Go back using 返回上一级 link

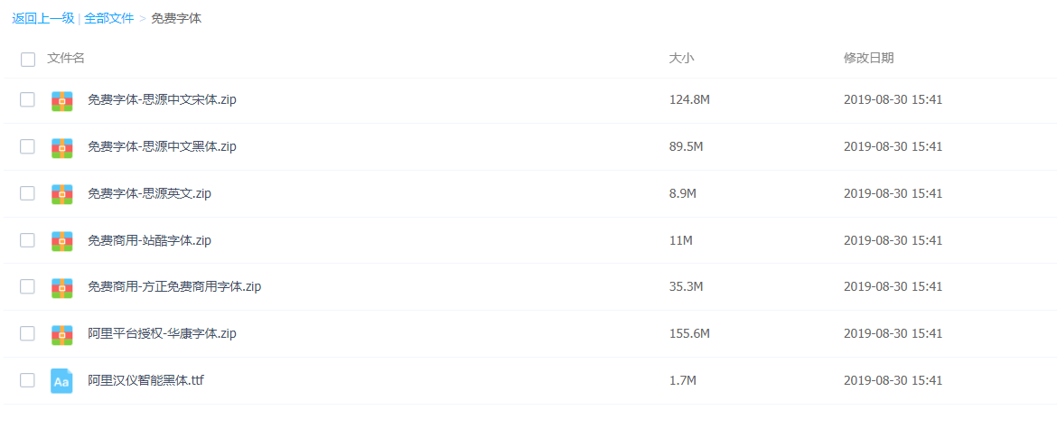point(43,19)
